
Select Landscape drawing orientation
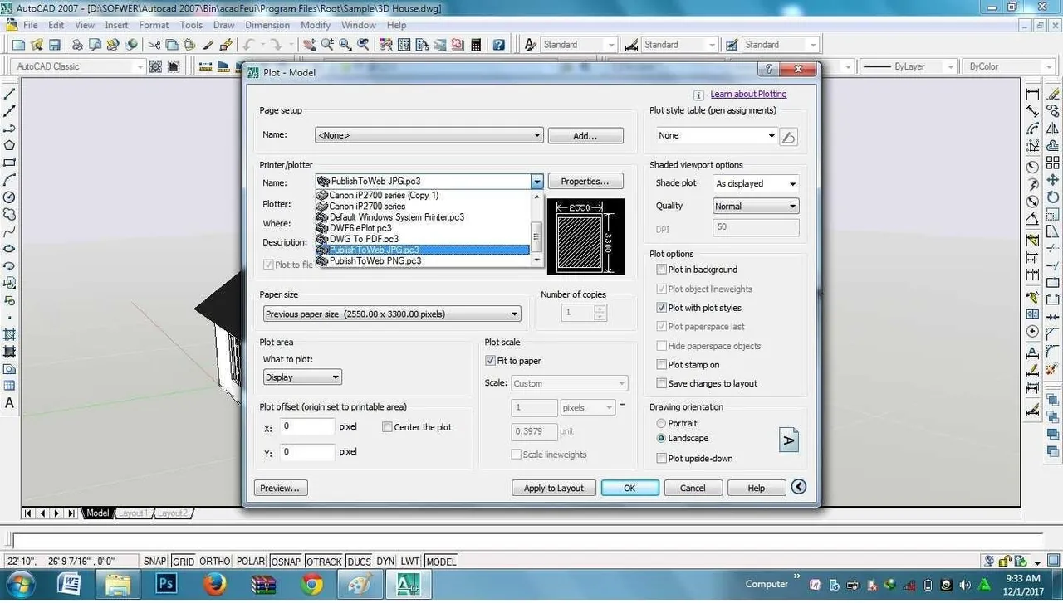pos(662,438)
